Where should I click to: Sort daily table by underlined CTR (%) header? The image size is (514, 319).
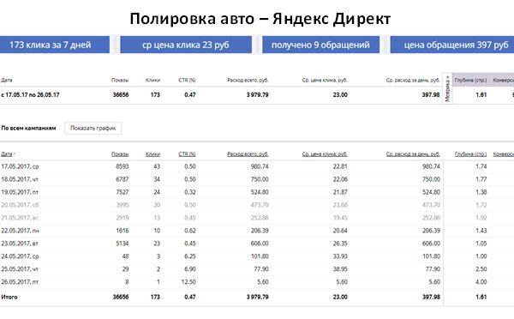coord(187,153)
